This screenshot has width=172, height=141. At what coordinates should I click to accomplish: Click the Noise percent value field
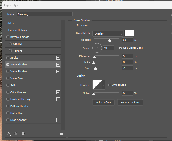(127, 93)
